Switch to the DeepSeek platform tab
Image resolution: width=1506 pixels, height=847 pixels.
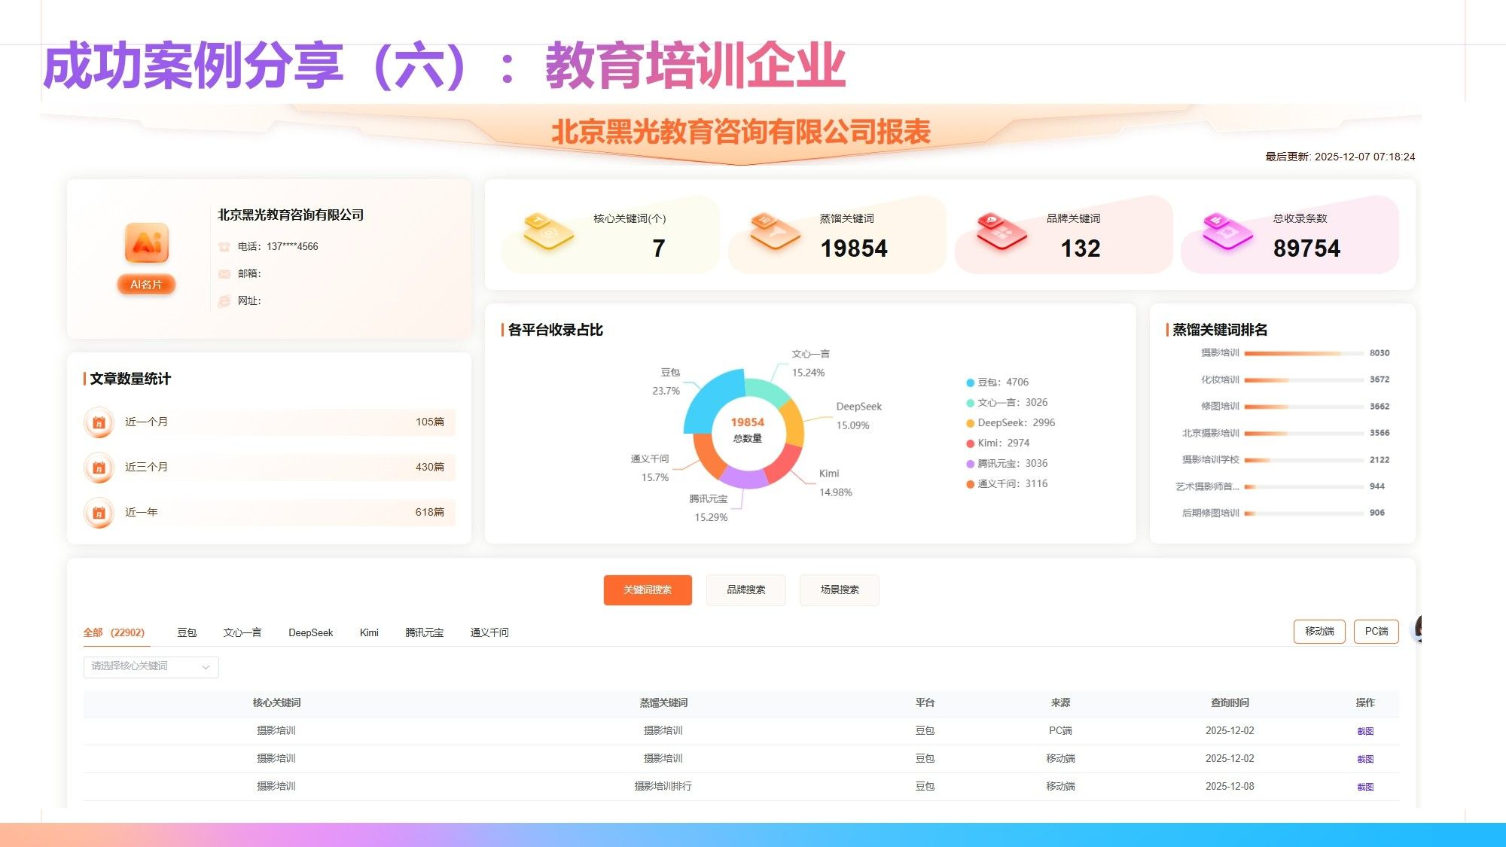tap(310, 633)
